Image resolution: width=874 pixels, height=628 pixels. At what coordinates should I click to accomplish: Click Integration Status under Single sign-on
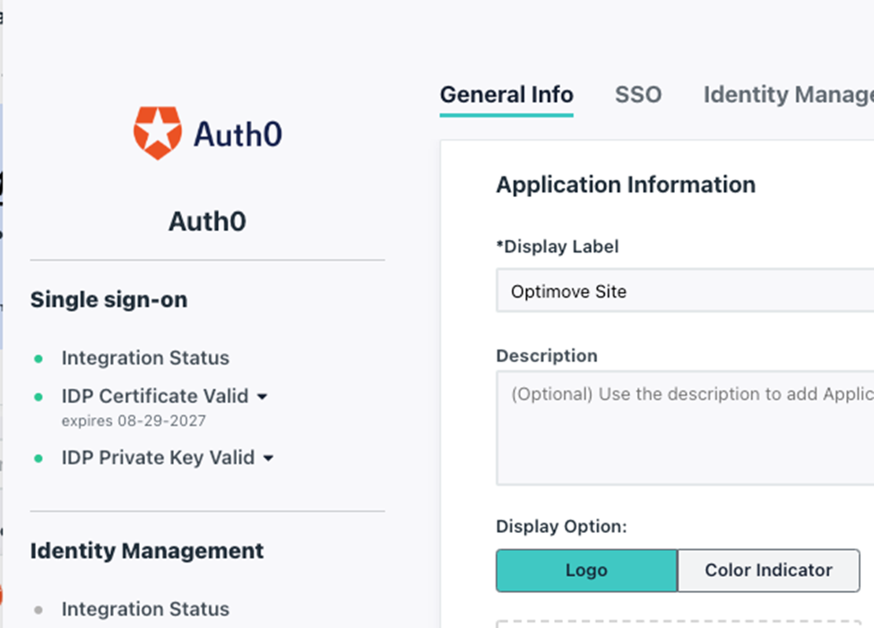click(x=145, y=357)
